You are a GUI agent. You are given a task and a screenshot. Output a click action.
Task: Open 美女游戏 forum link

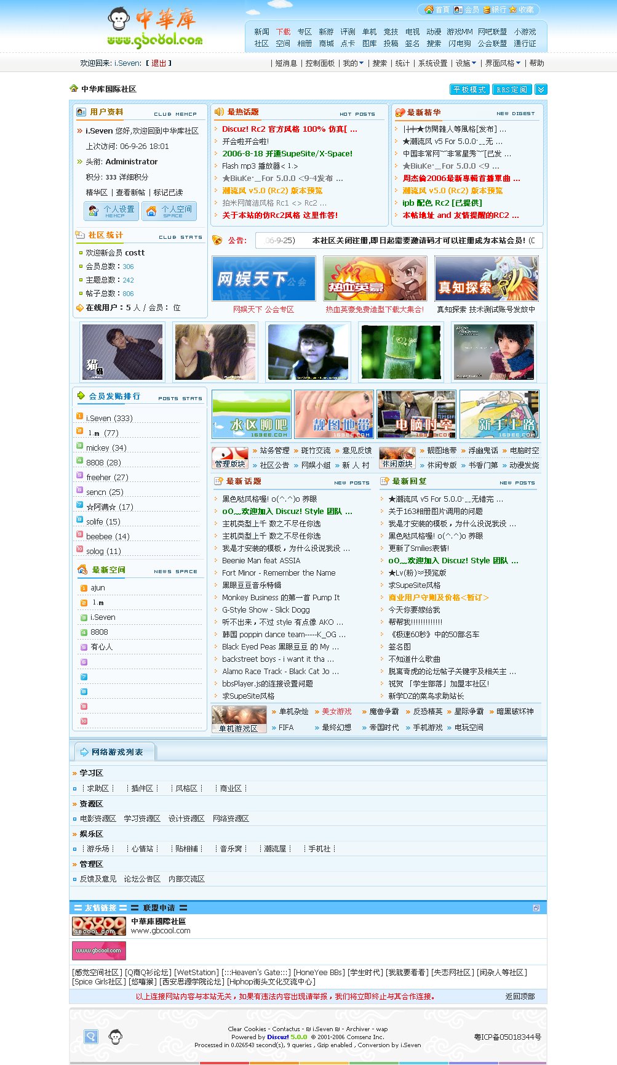[x=336, y=711]
